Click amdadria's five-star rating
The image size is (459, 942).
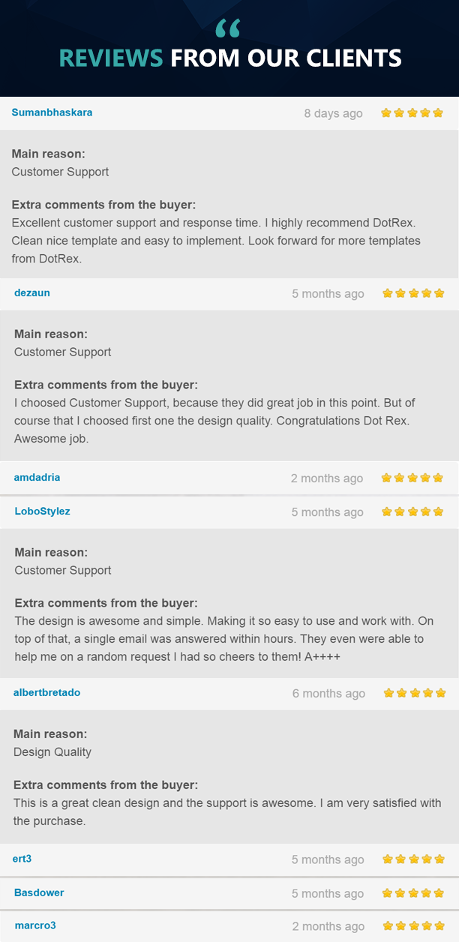coord(412,478)
